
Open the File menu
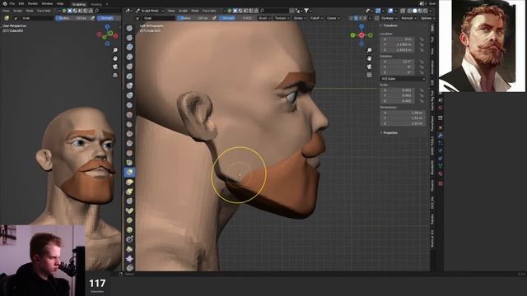[12, 3]
